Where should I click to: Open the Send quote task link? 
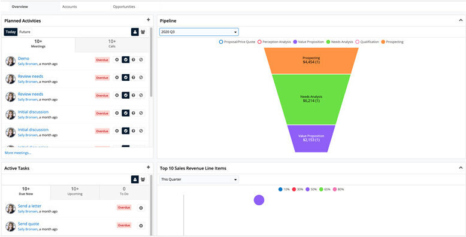coord(28,224)
